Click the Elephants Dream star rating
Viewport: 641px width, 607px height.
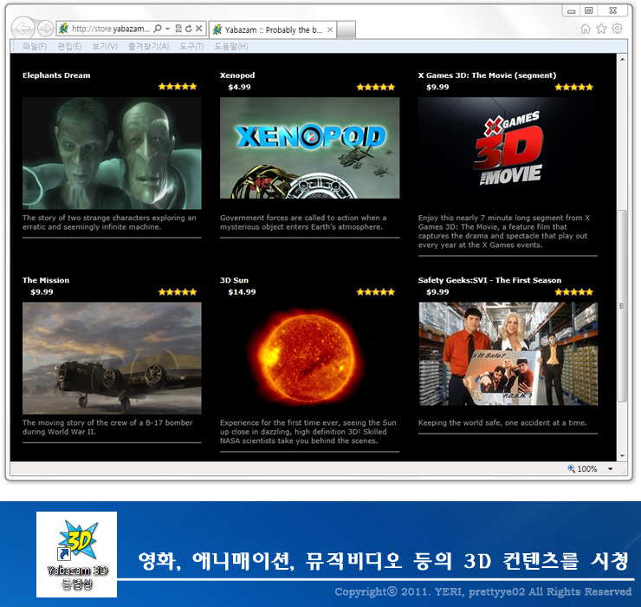178,87
